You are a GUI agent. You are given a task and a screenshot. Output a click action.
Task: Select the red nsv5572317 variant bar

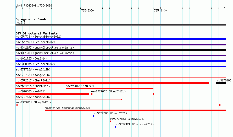pos(112,83)
